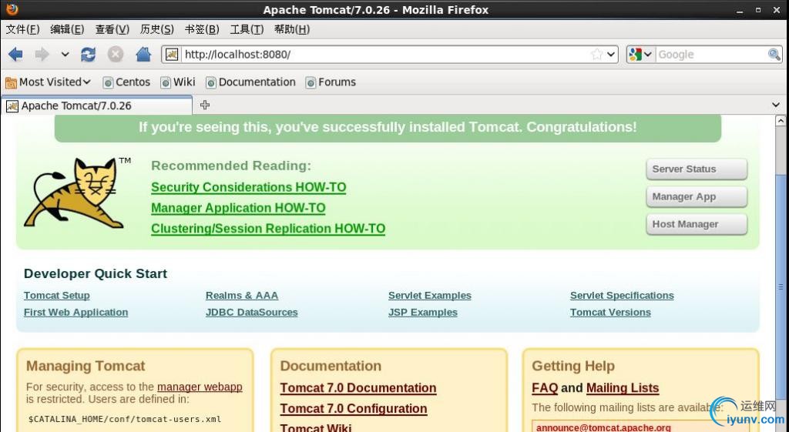Click the Forward arrow button
This screenshot has height=432, width=789.
(42, 55)
